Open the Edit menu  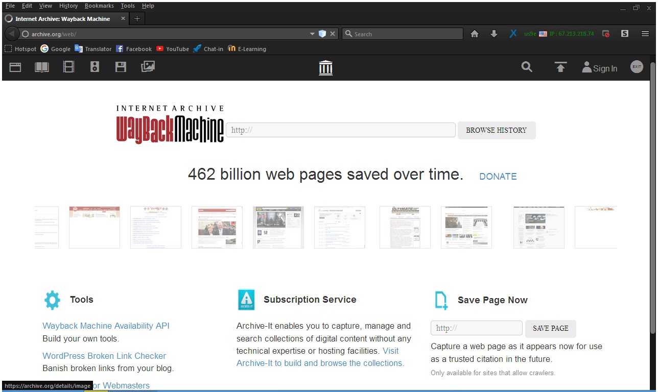point(27,6)
